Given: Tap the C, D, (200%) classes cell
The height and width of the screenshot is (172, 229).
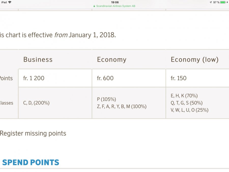Looking at the screenshot, I should (36, 103).
